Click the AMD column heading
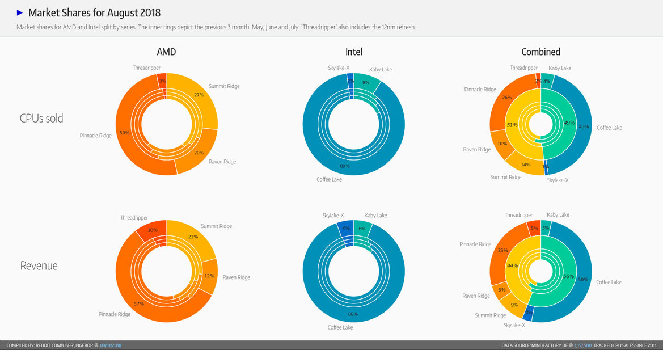 (x=166, y=52)
